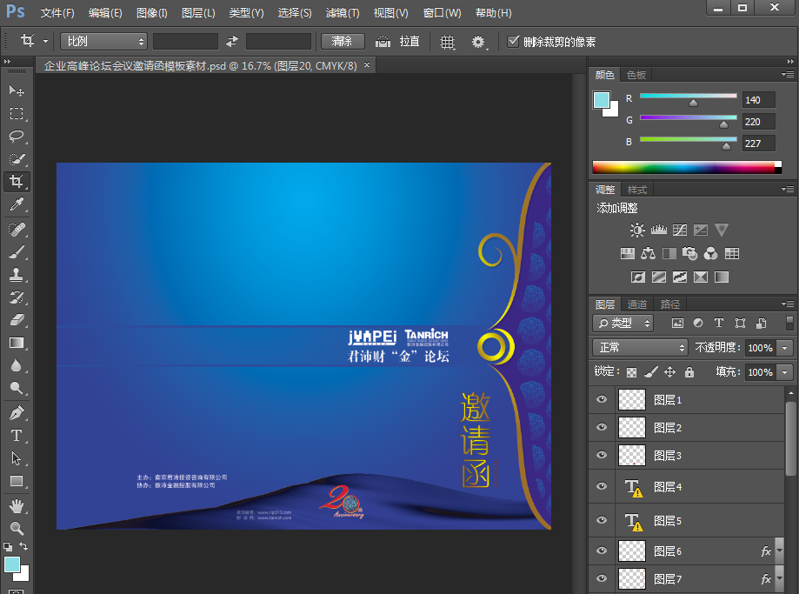Open Color panel flyout menu
Viewport: 799px width, 594px height.
pos(788,75)
